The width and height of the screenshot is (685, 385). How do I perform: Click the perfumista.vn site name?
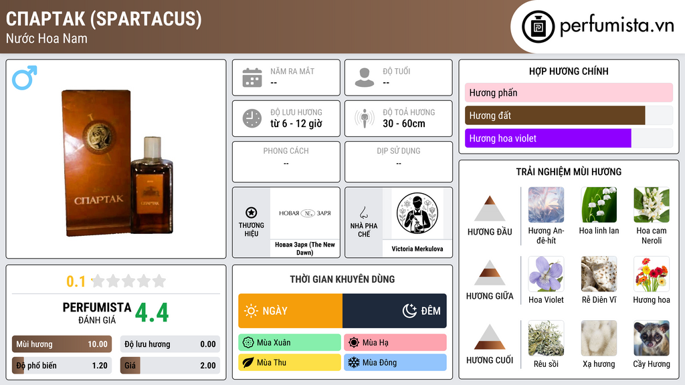tap(617, 25)
